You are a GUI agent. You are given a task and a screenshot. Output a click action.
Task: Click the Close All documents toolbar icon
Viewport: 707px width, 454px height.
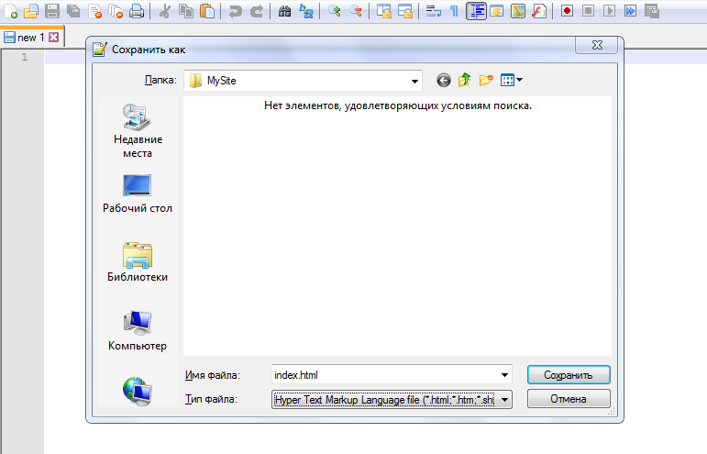116,10
